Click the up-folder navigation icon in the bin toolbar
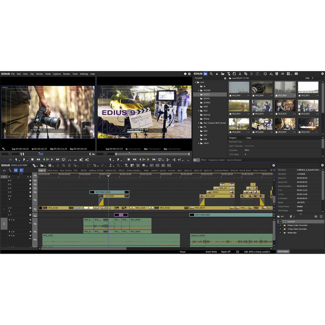 [x=217, y=74]
